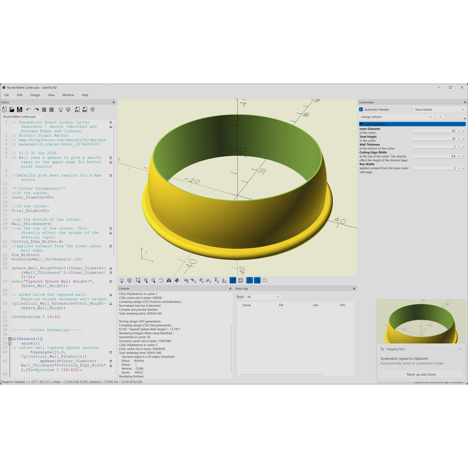Click the Open file folder icon
Image resolution: width=468 pixels, height=468 pixels.
coord(12,110)
